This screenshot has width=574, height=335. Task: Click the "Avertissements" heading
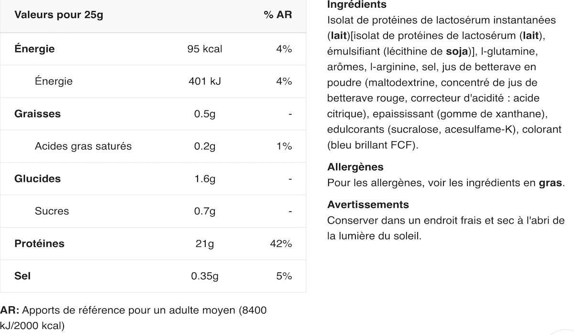point(368,205)
